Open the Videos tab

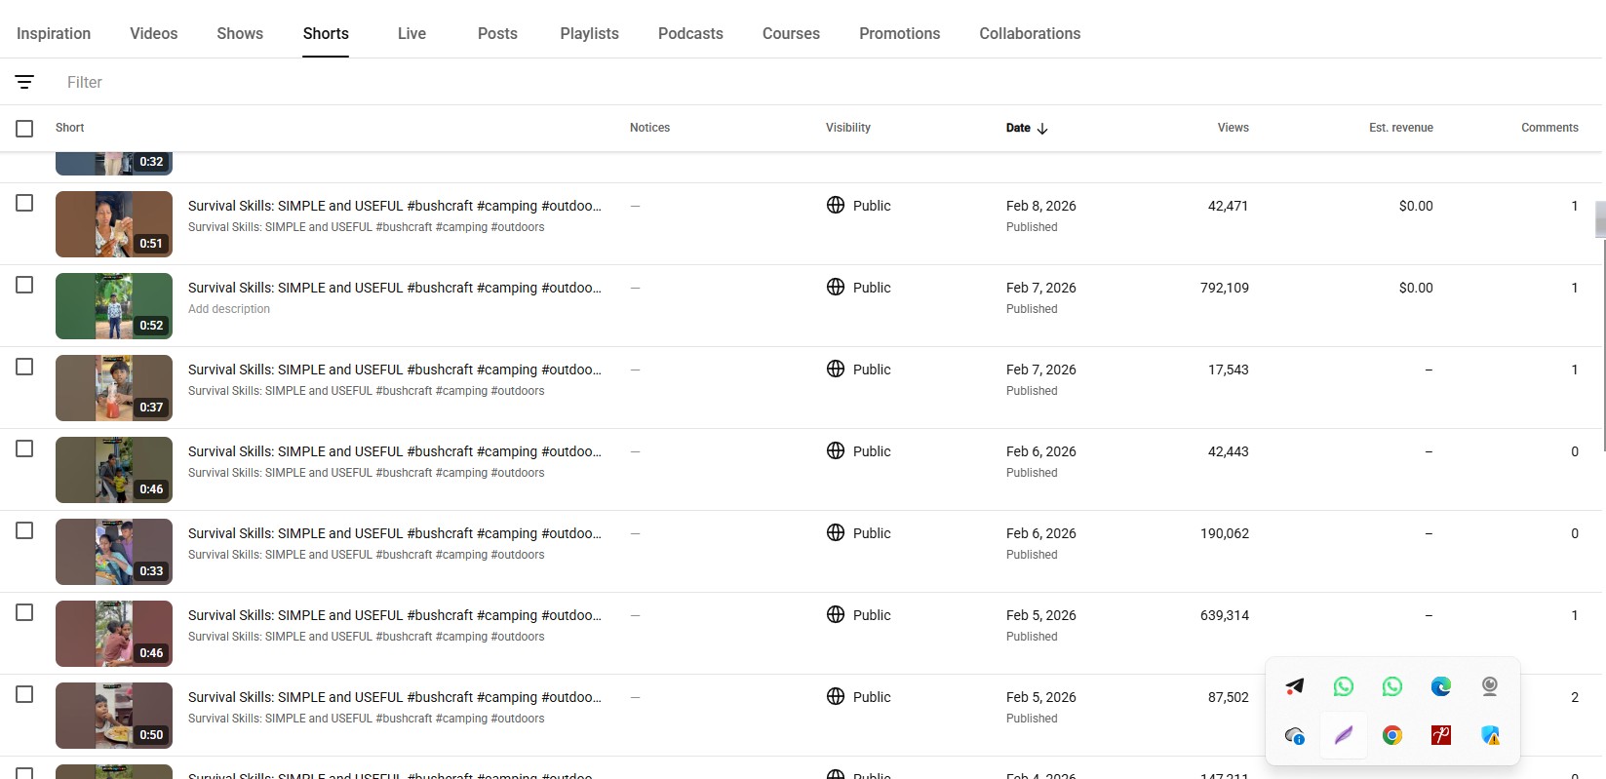pyautogui.click(x=154, y=33)
